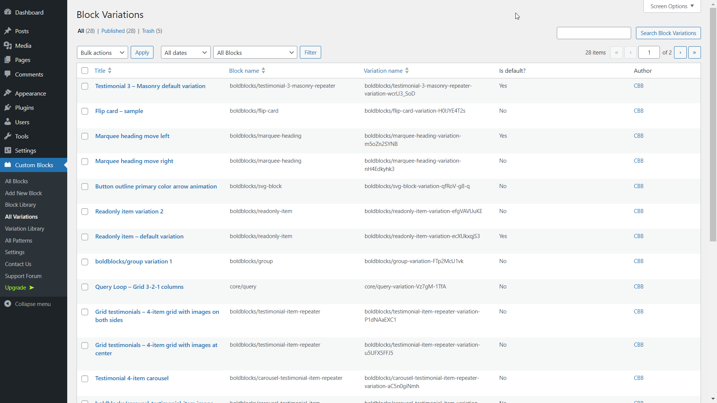Open All Blocks submenu item
The width and height of the screenshot is (717, 403).
[16, 181]
